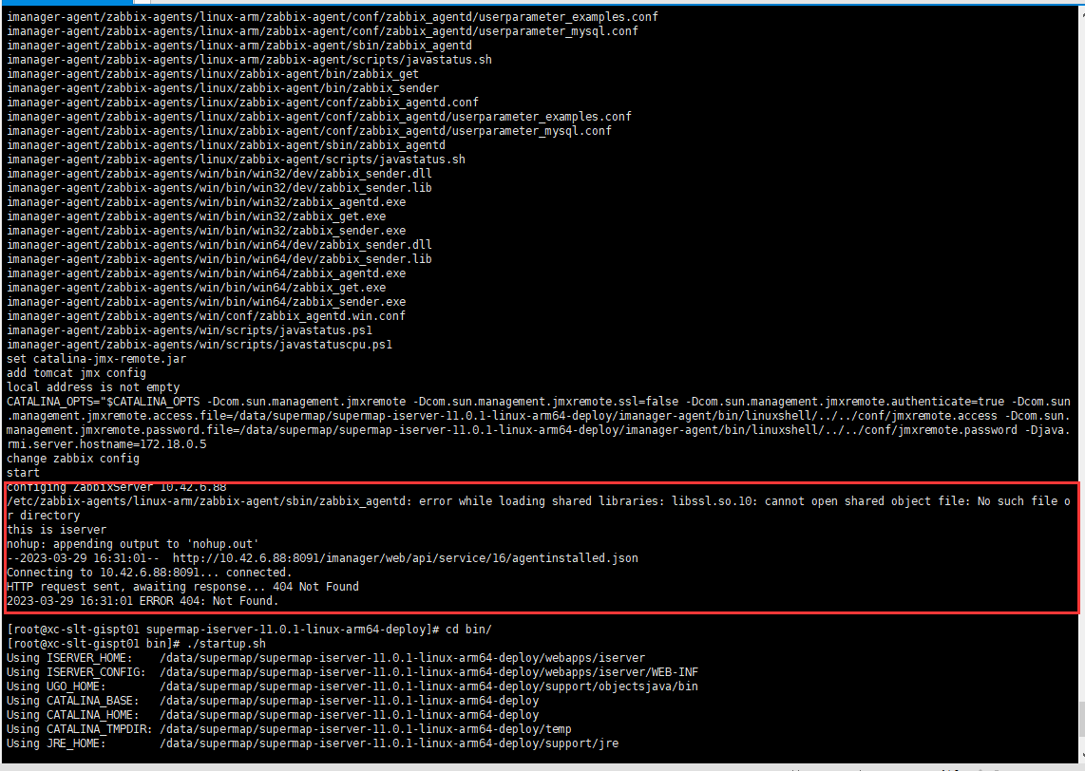Click the 'Using ISERVER_HOME:' line

click(325, 658)
